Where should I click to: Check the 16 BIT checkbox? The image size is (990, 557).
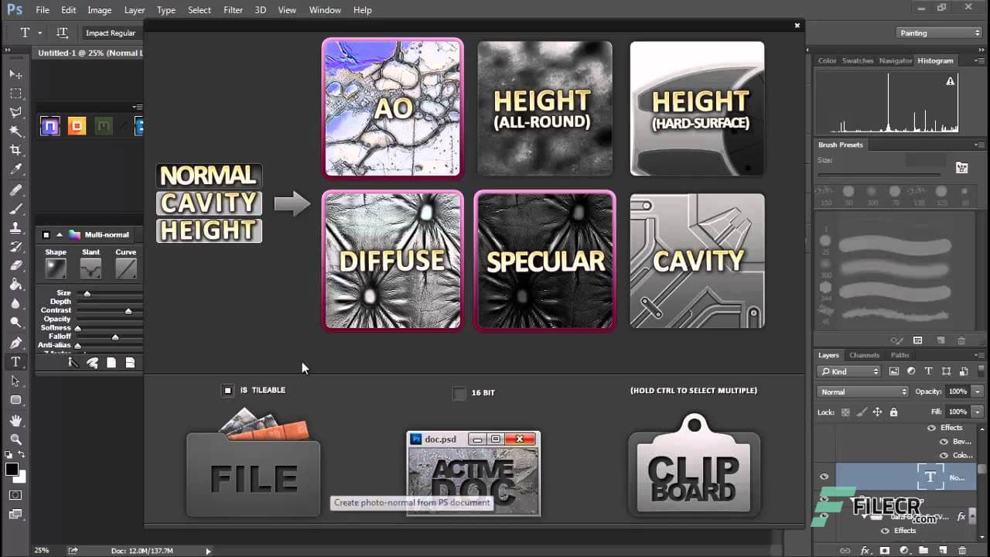click(459, 393)
